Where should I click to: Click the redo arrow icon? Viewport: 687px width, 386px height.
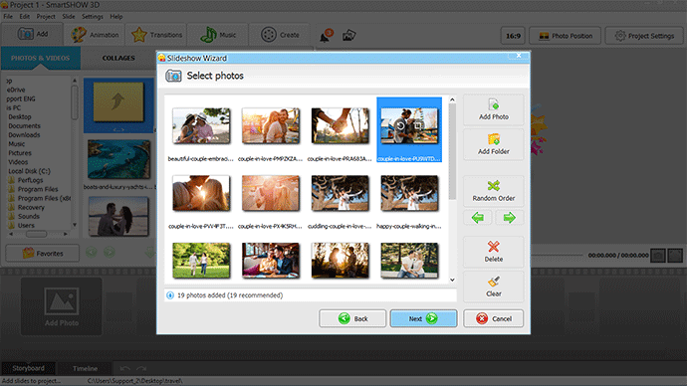click(x=141, y=368)
